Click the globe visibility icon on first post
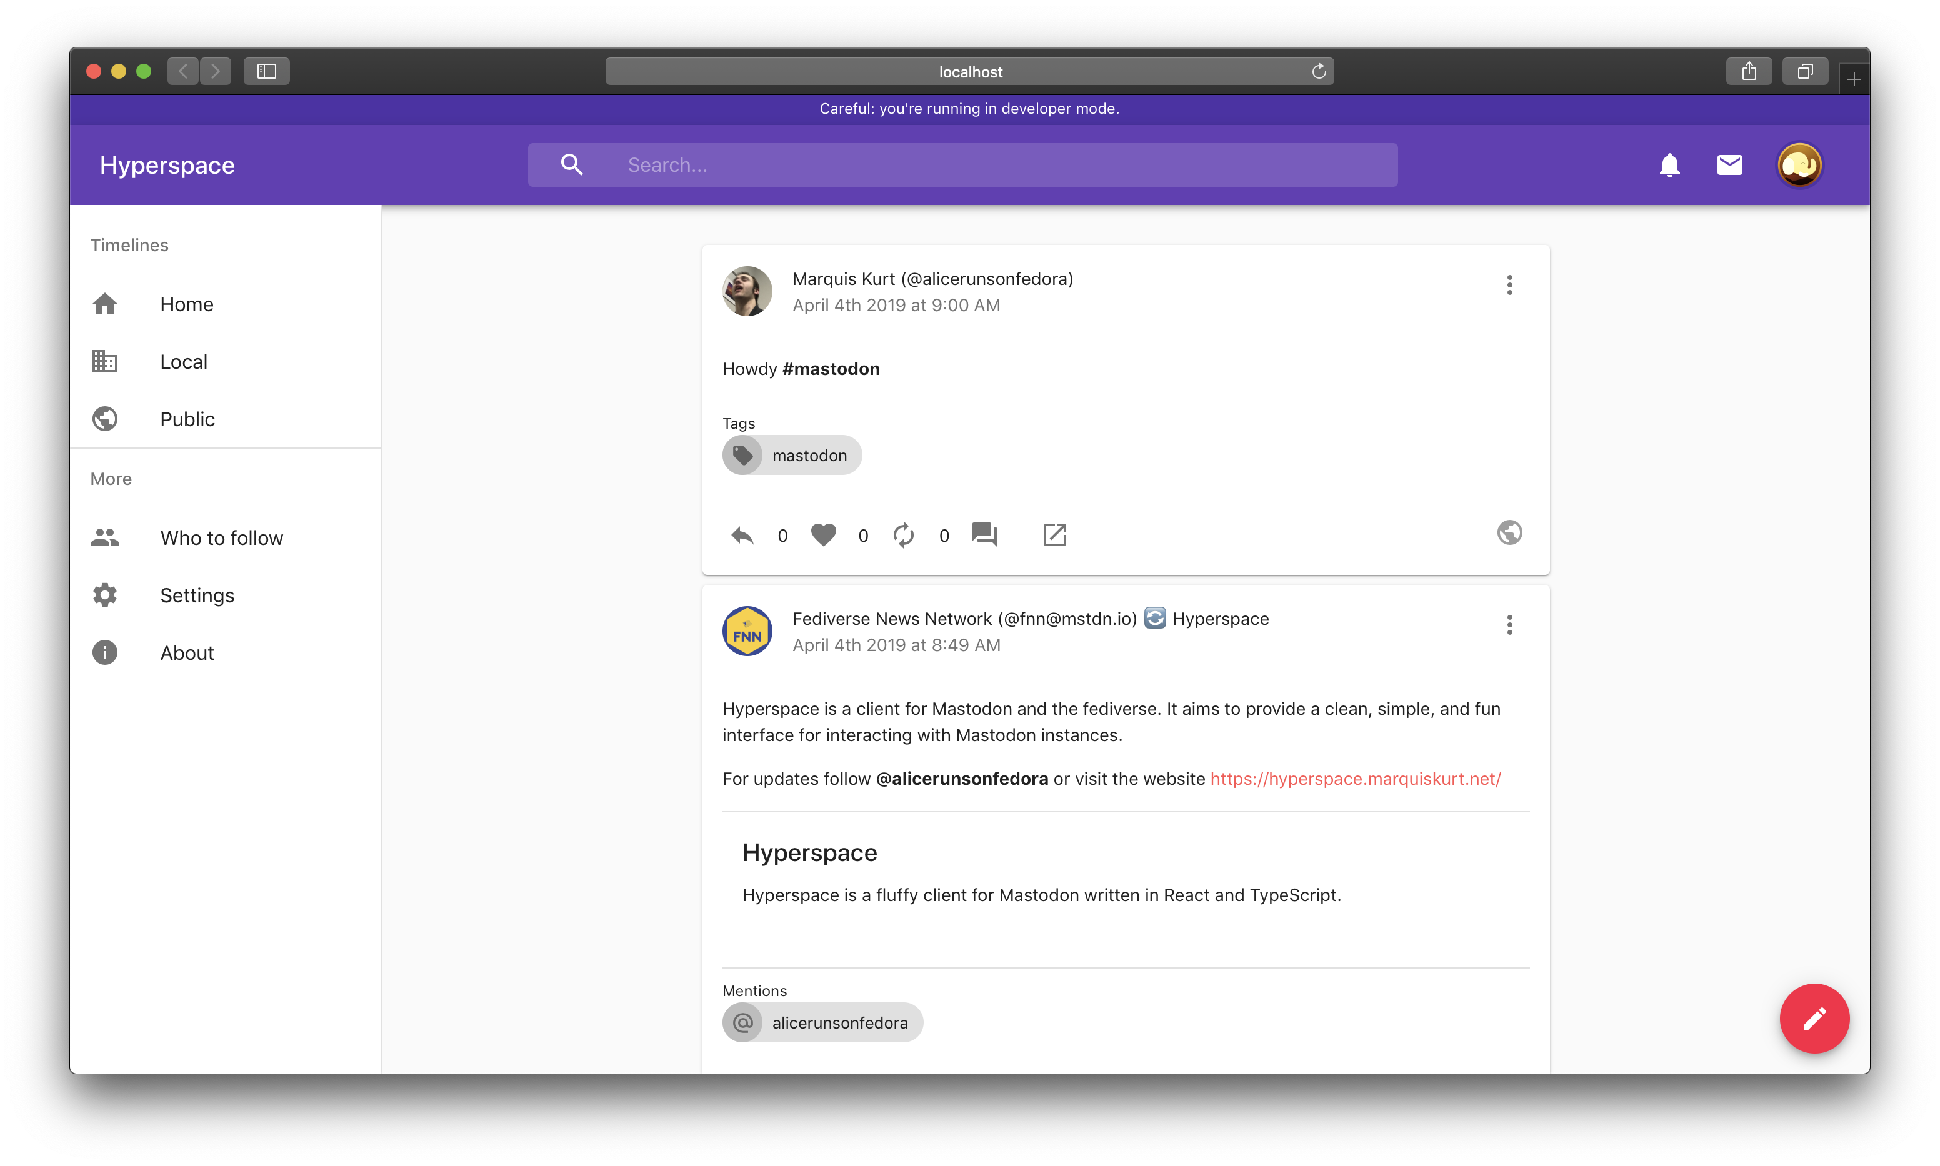Viewport: 1940px width, 1166px height. coord(1509,533)
